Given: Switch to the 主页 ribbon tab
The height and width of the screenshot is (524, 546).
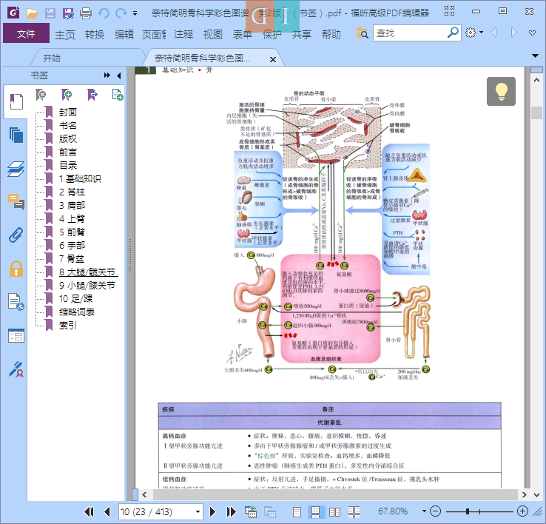Looking at the screenshot, I should 65,34.
